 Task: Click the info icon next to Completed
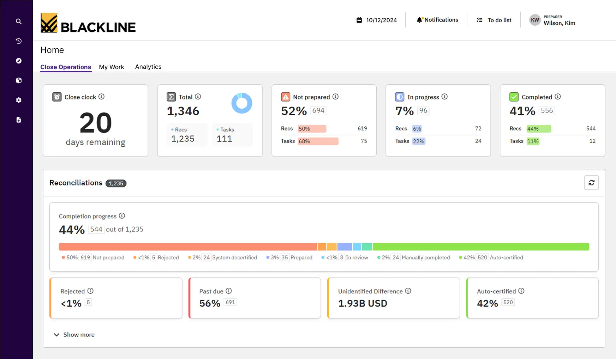pos(558,97)
